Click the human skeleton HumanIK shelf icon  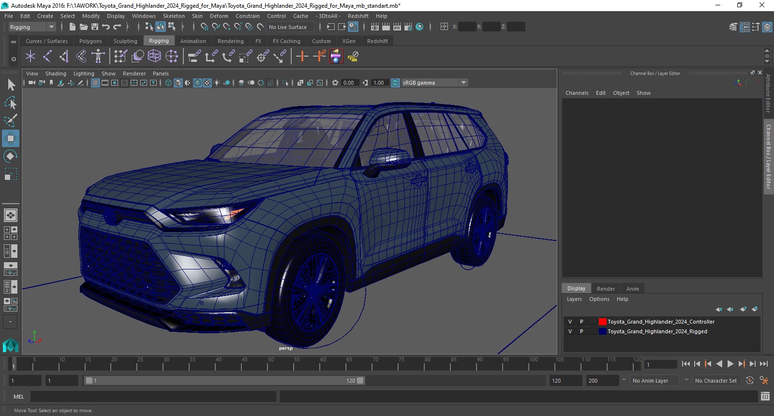pyautogui.click(x=98, y=57)
